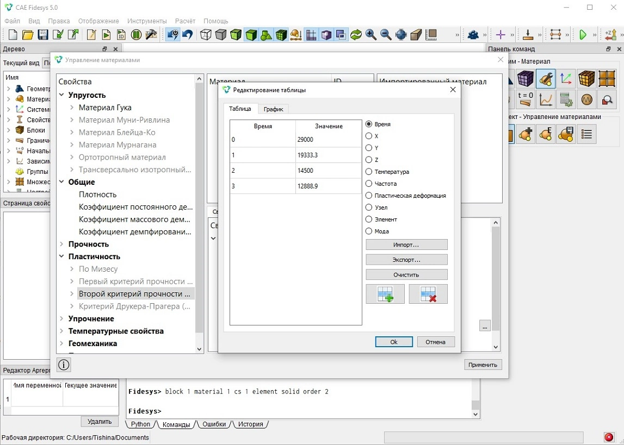Select the Плотность property item
Image resolution: width=624 pixels, height=445 pixels.
pyautogui.click(x=97, y=195)
